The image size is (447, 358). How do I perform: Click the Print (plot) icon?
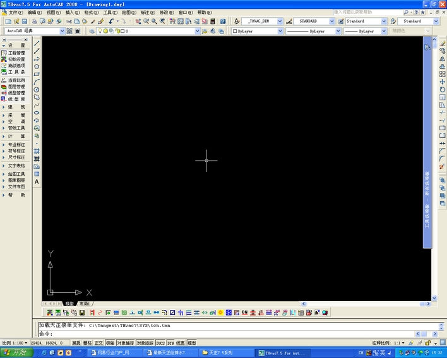point(35,21)
